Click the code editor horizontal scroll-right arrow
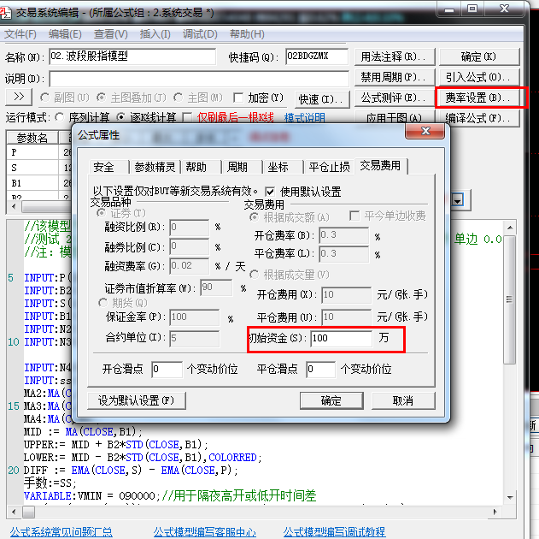Viewport: 539px width, 539px height. pos(495,512)
